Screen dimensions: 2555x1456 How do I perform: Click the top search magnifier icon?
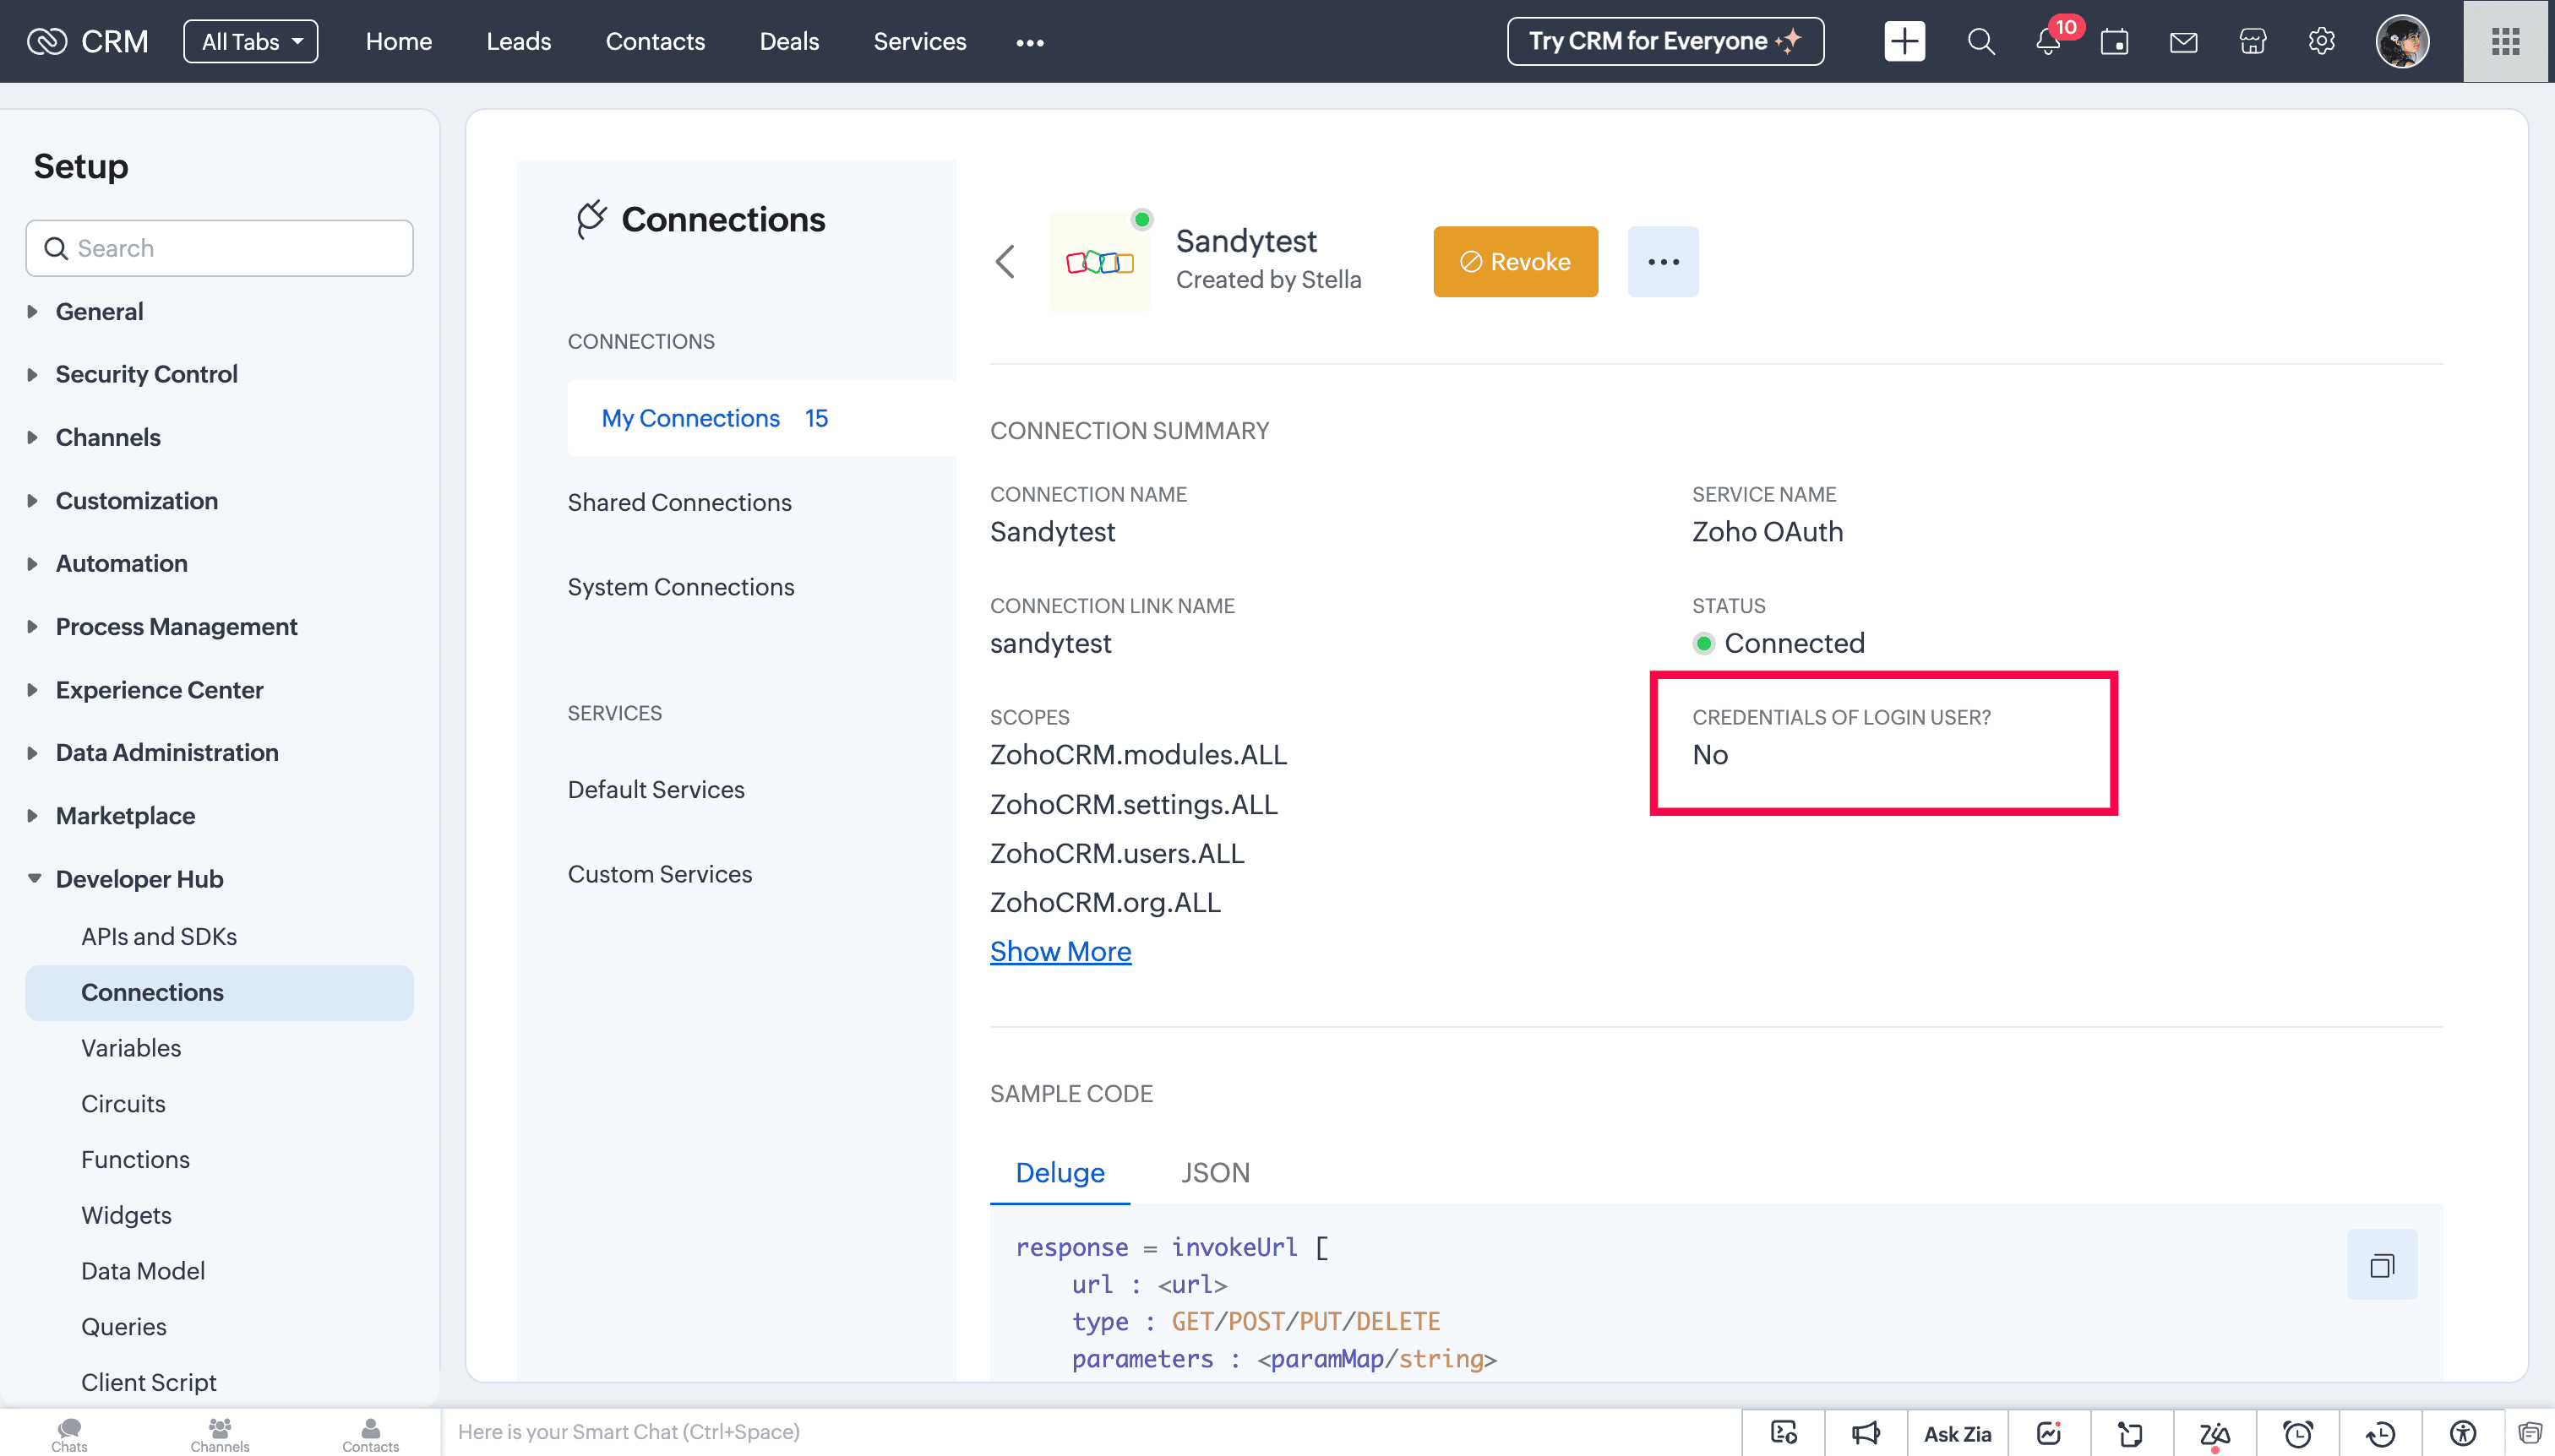(1980, 42)
